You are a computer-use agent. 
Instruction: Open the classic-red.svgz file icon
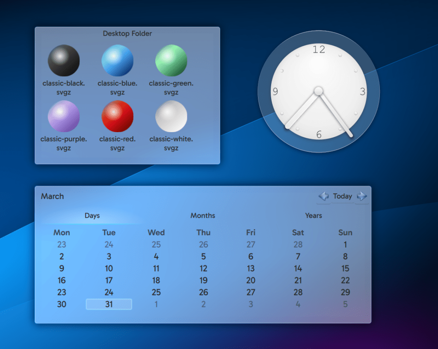(x=118, y=116)
